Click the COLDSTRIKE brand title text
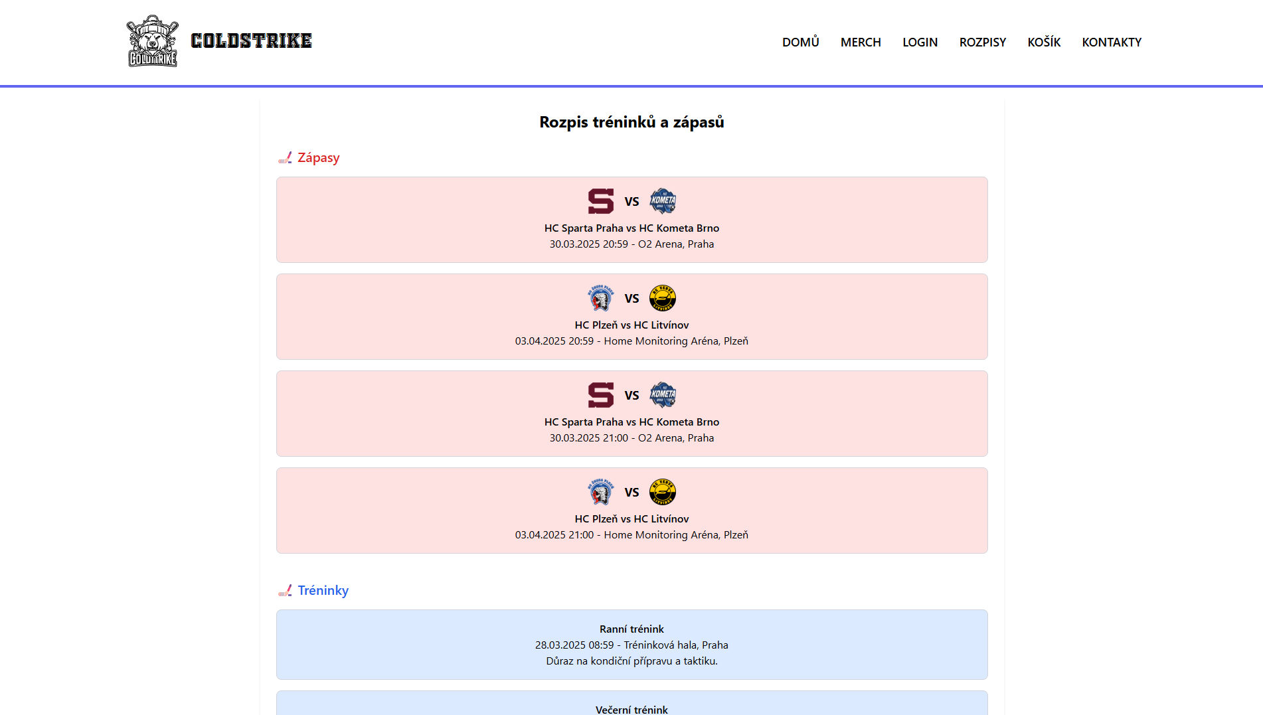 (x=251, y=41)
